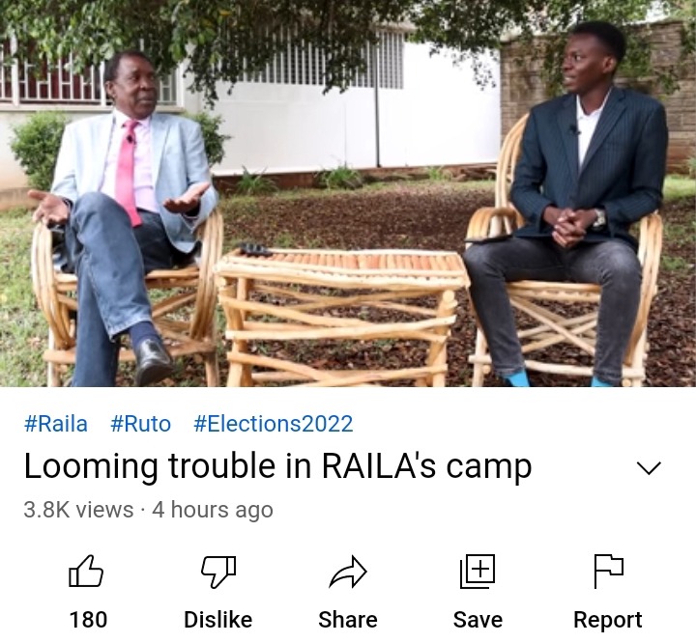
Task: Open the #Raila hashtag link
Action: tap(55, 424)
